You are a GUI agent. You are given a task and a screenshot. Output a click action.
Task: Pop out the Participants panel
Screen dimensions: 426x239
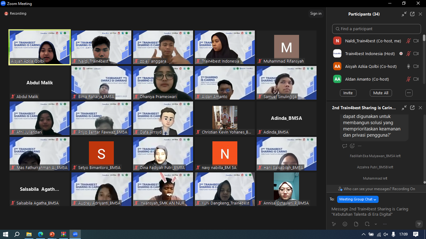click(412, 14)
